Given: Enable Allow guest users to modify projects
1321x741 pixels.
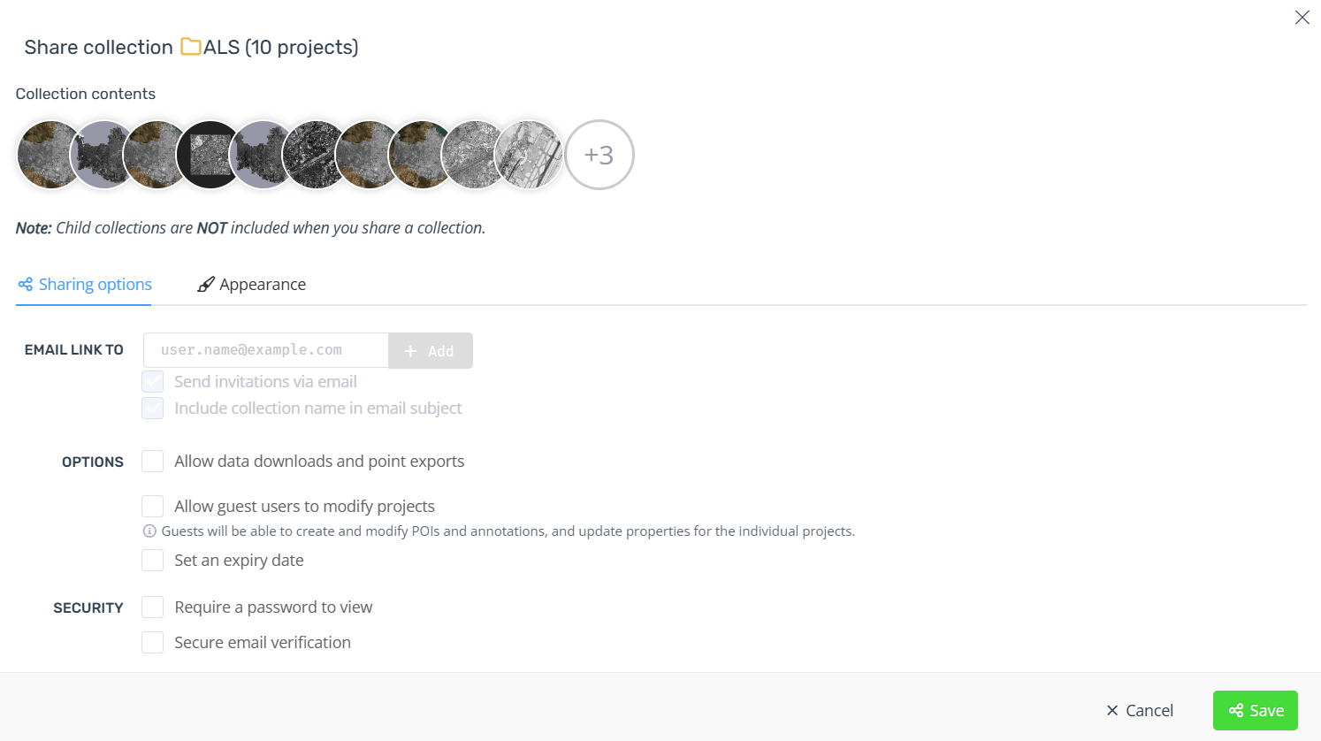Looking at the screenshot, I should click(153, 507).
